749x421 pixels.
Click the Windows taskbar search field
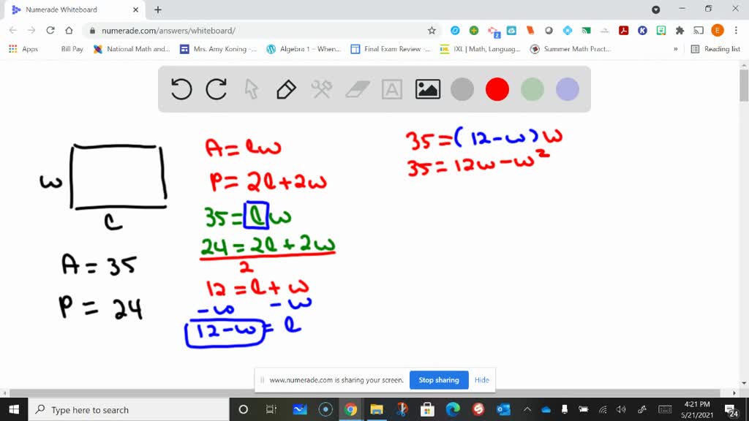coord(110,409)
